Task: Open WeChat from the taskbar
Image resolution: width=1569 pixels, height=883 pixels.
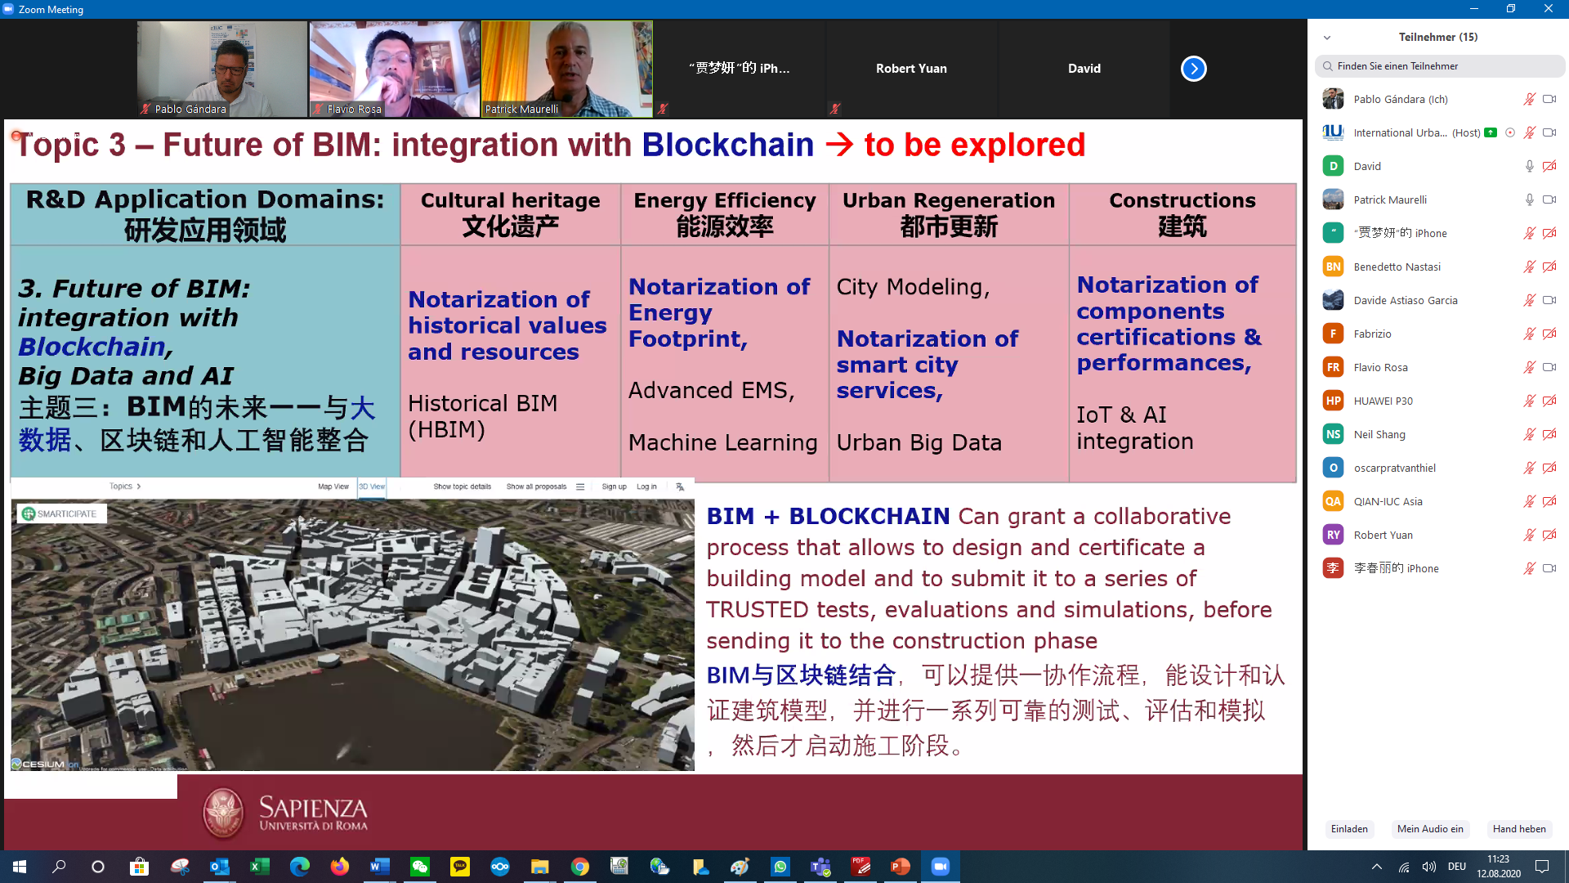Action: [x=420, y=867]
